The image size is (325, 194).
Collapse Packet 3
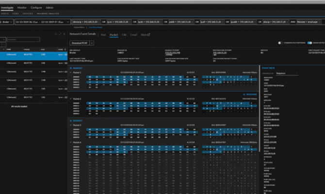pyautogui.click(x=71, y=125)
